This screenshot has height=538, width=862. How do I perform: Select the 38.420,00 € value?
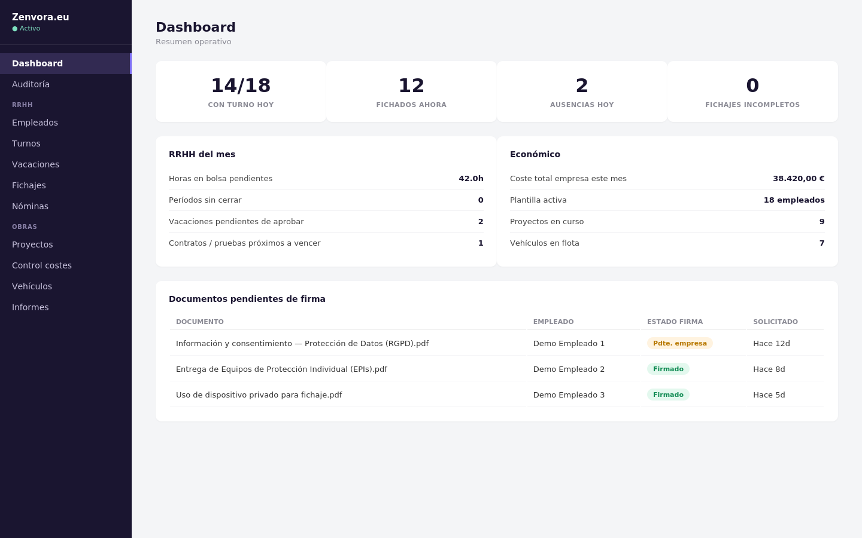(799, 179)
